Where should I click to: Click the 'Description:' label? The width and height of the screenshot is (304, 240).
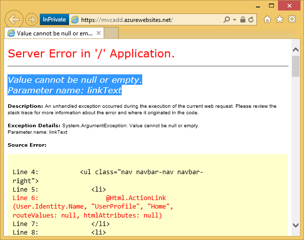point(26,106)
